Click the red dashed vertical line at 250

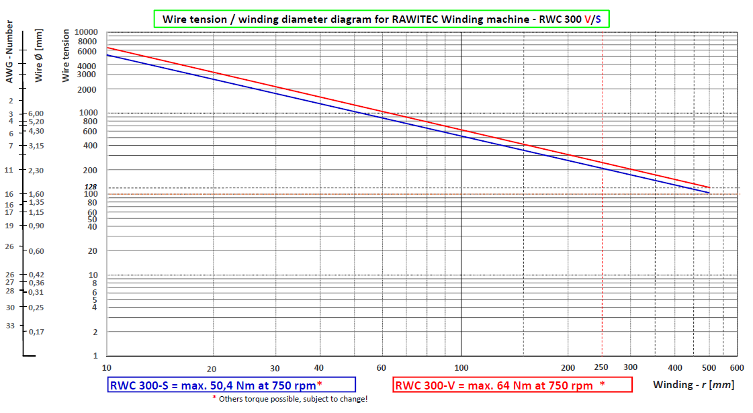pos(603,194)
